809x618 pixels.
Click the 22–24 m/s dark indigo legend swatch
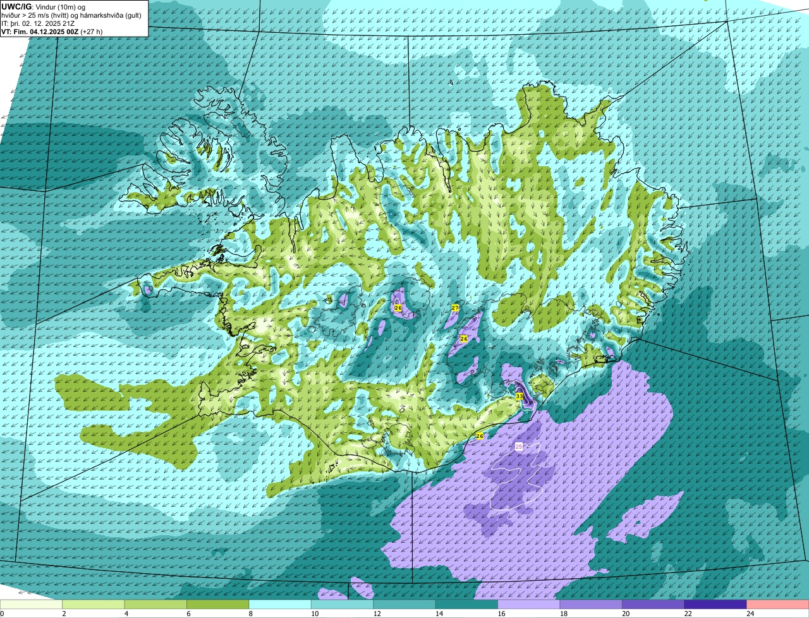715,604
